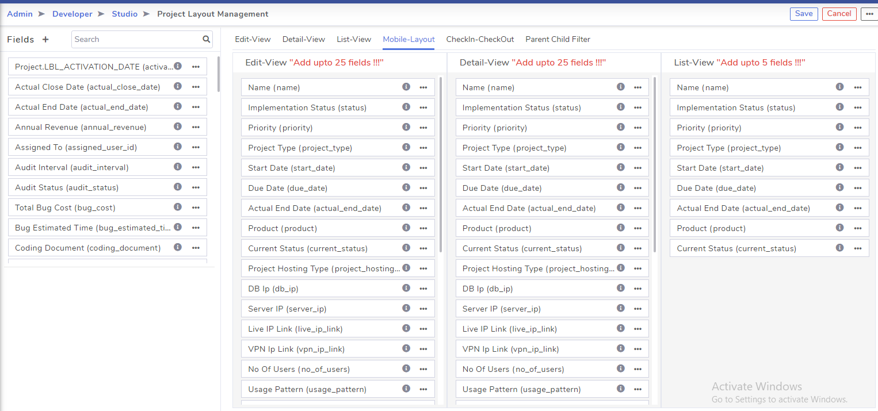Select No Of Users row in Edit-View
Screen dimensions: 878x411
[338, 369]
